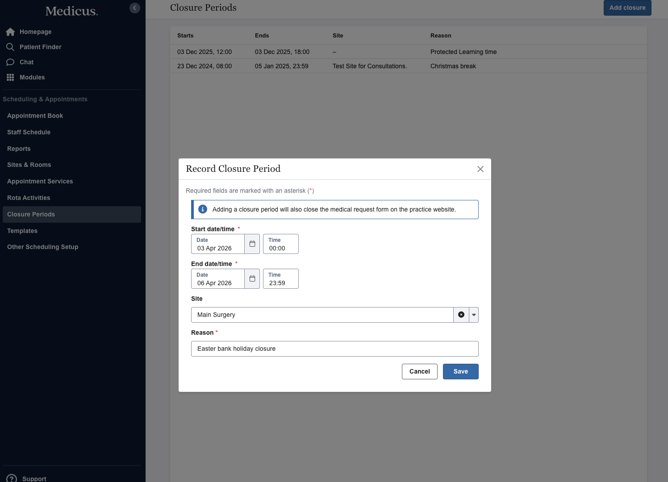This screenshot has width=668, height=482.
Task: Open the end date calendar picker
Action: [x=252, y=279]
